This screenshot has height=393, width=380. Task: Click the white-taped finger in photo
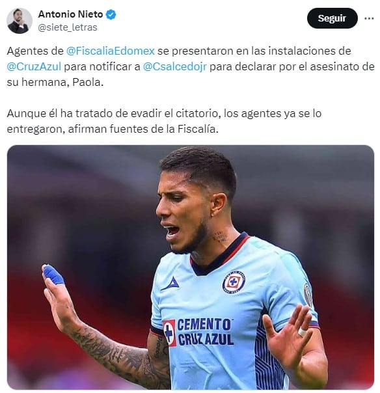click(x=303, y=332)
